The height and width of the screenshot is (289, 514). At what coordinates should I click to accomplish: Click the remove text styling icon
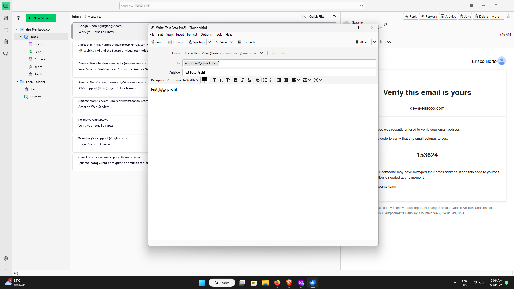point(257,80)
